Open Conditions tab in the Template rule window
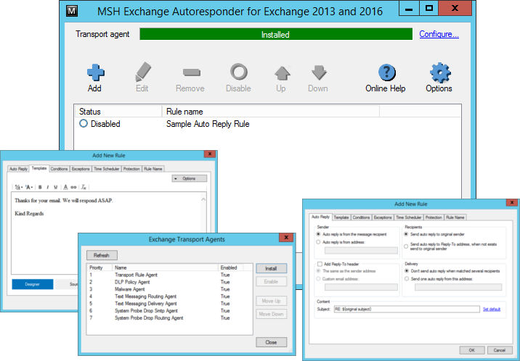The width and height of the screenshot is (520, 361). (x=59, y=169)
